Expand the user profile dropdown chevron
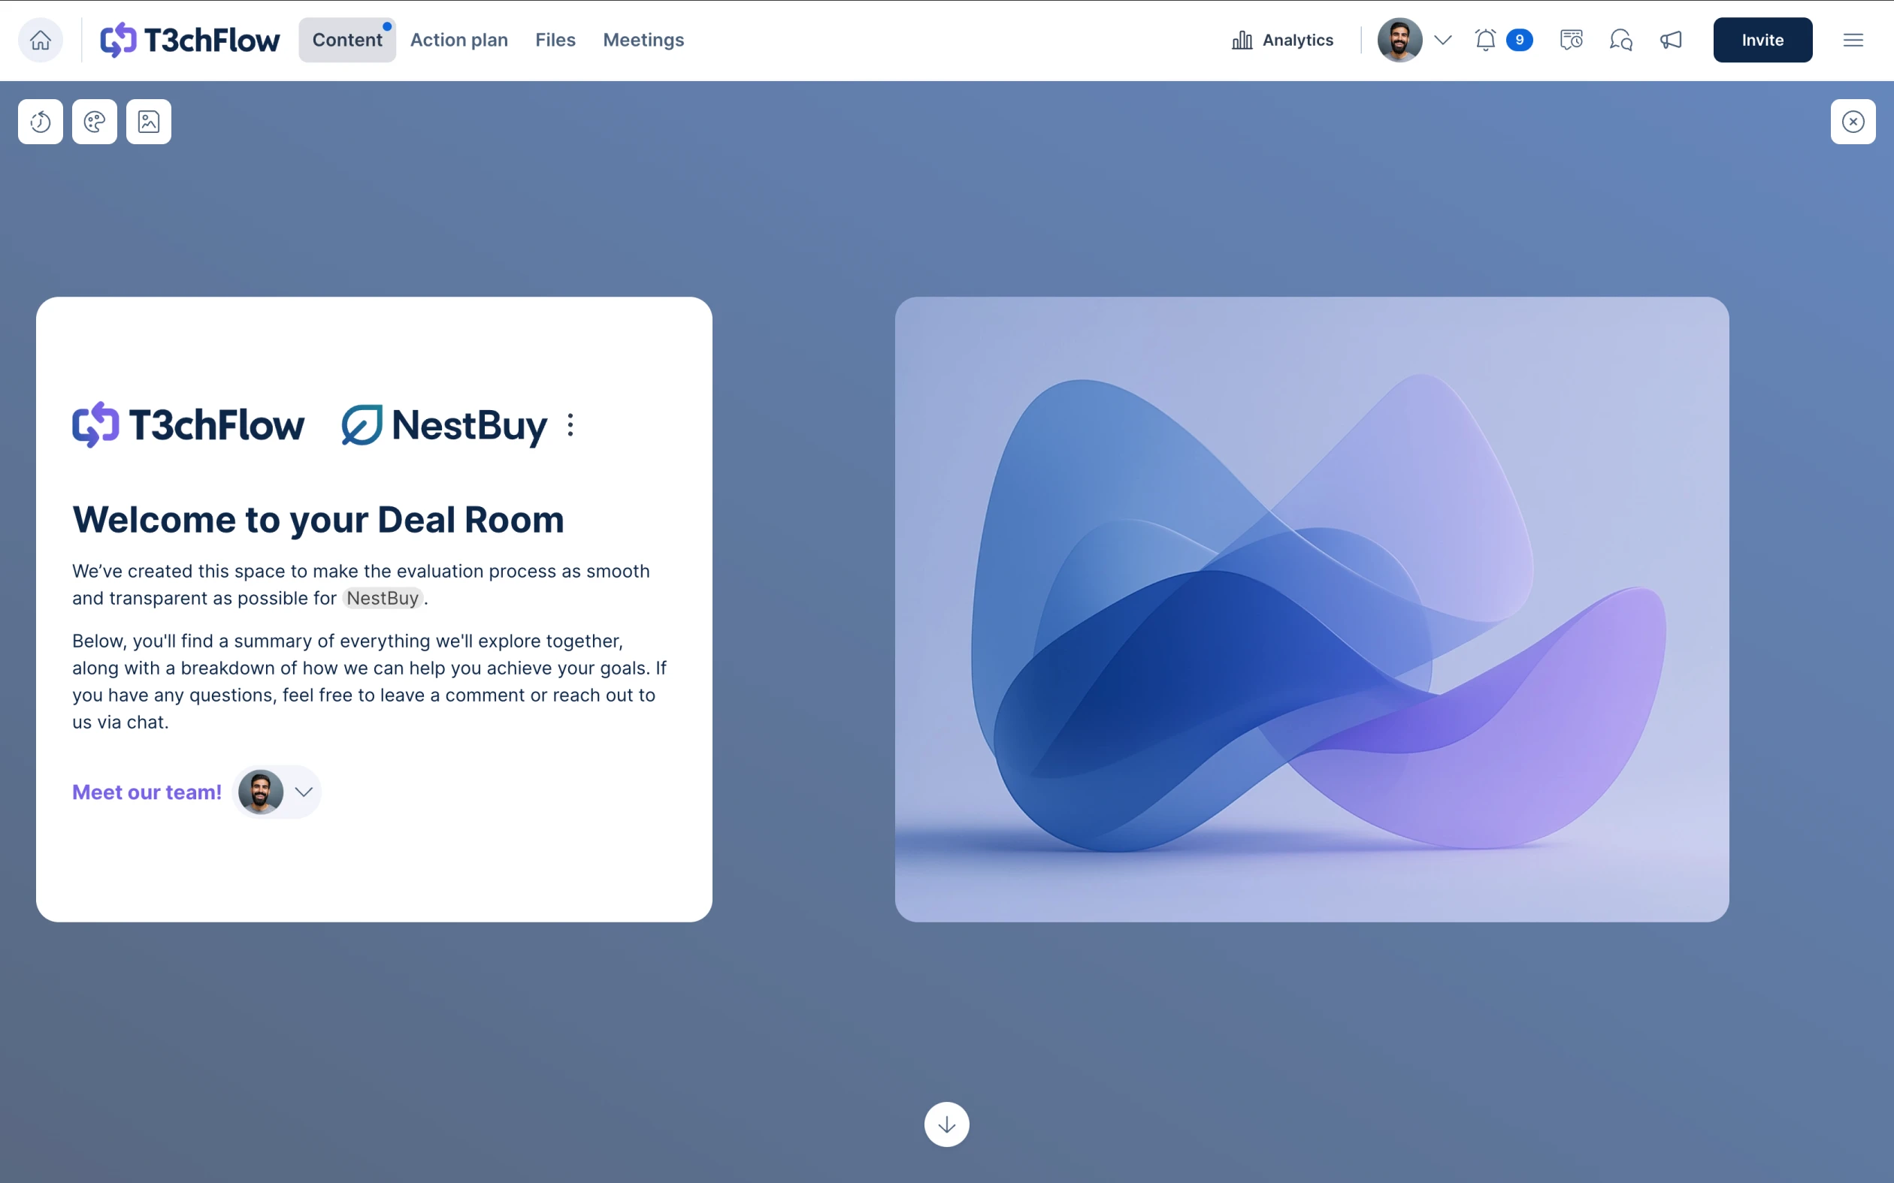Image resolution: width=1894 pixels, height=1183 pixels. (1443, 40)
